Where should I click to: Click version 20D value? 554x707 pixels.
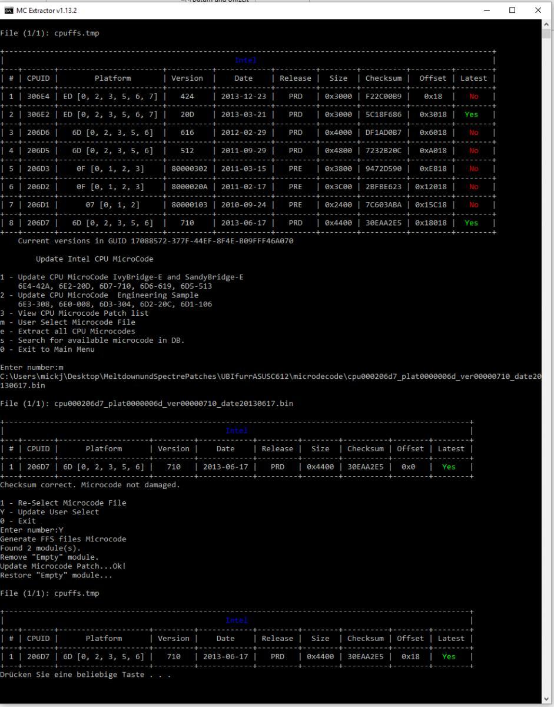188,114
